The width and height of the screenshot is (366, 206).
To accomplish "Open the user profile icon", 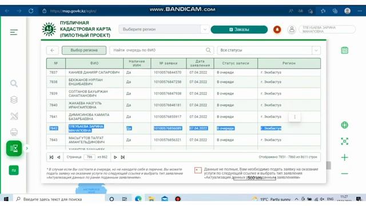I will (292, 29).
